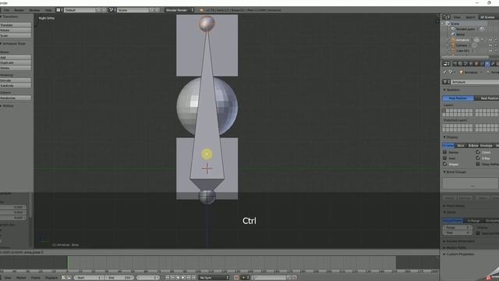This screenshot has height=281, width=499.
Task: Open the File menu
Action: pos(7,10)
